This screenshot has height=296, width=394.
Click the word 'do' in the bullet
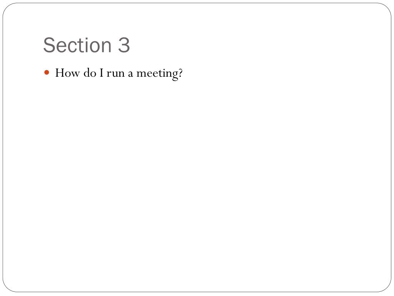pyautogui.click(x=90, y=73)
